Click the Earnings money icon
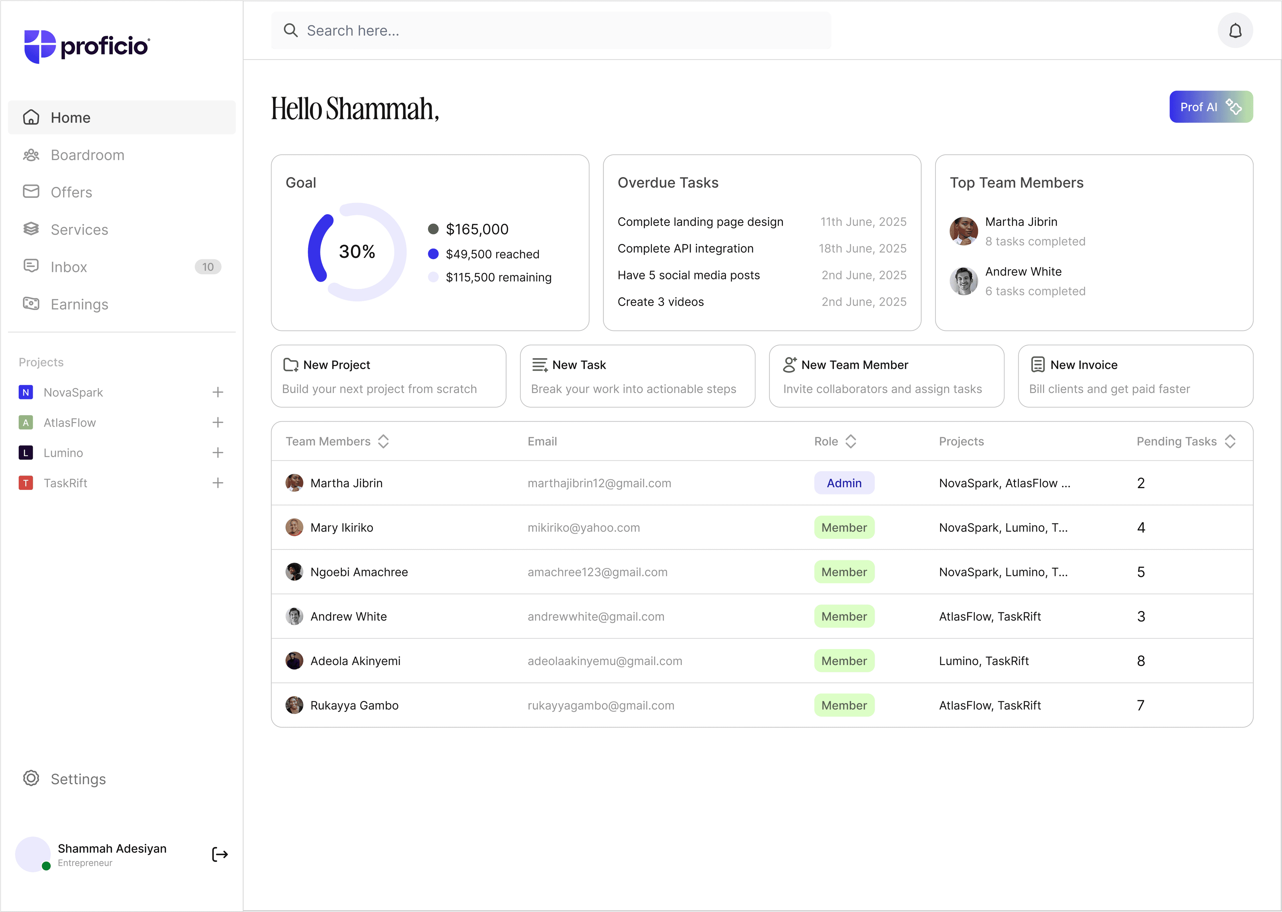Image resolution: width=1282 pixels, height=912 pixels. (31, 304)
